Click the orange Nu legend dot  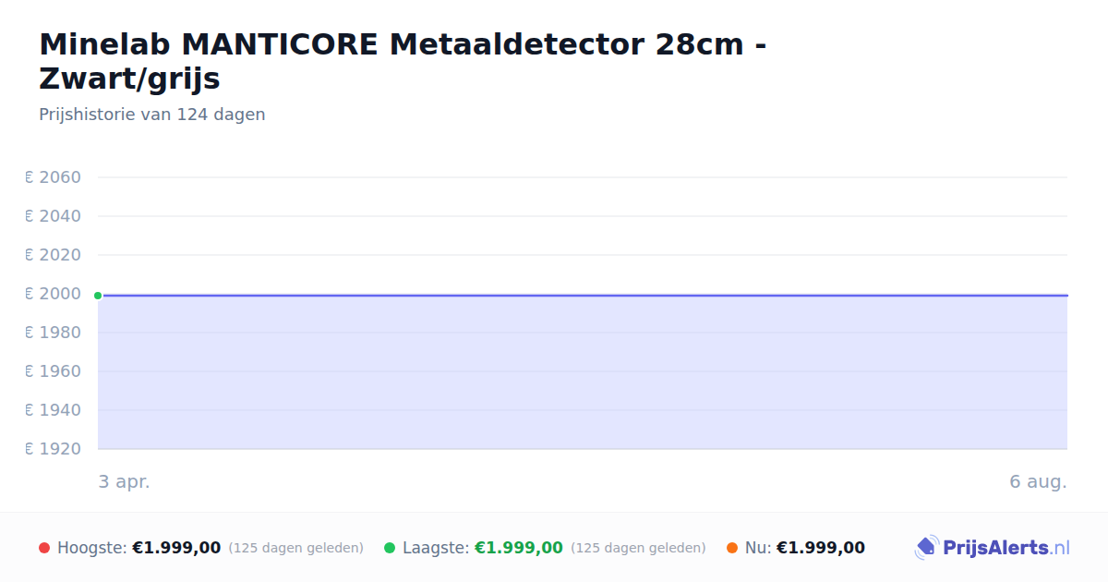click(732, 548)
